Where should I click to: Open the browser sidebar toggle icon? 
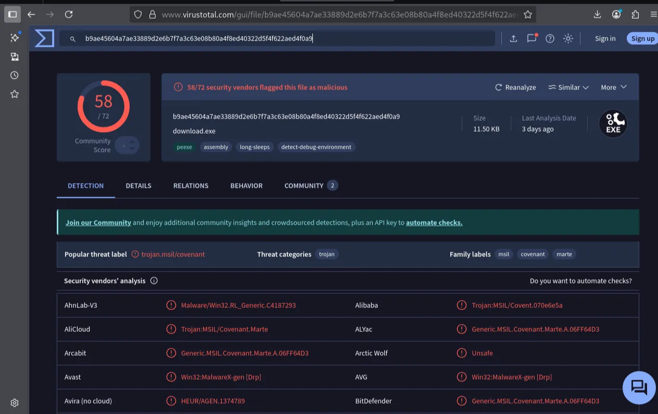click(12, 15)
